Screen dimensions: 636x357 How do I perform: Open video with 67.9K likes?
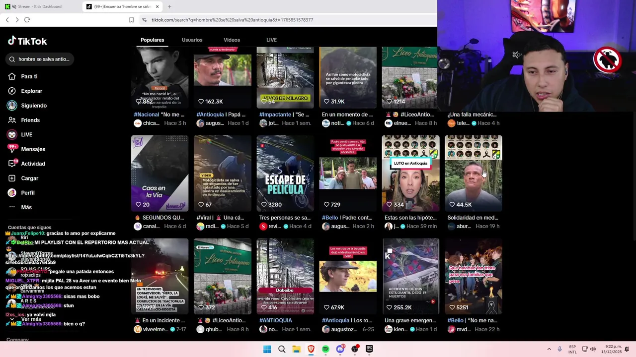coord(348,276)
